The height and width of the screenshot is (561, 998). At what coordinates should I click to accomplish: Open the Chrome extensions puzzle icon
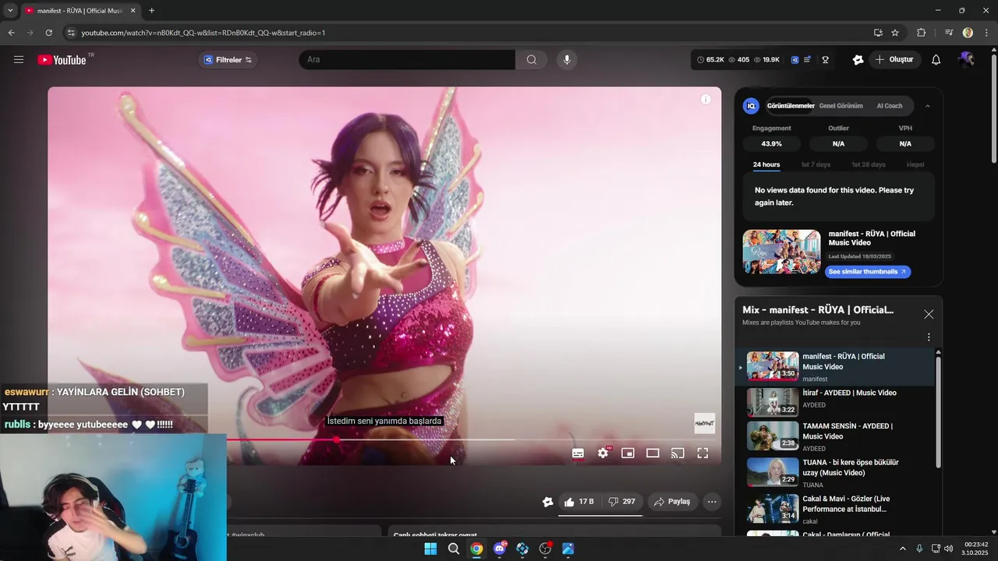(x=922, y=33)
